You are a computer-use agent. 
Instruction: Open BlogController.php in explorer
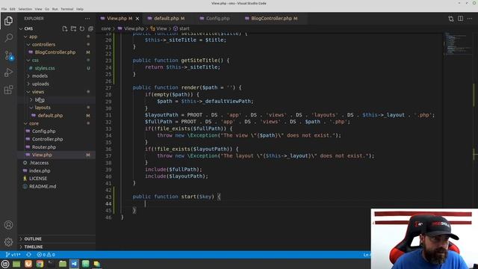(55, 52)
